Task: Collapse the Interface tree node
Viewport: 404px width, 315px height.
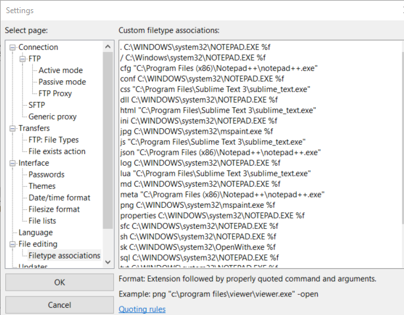Action: point(13,163)
